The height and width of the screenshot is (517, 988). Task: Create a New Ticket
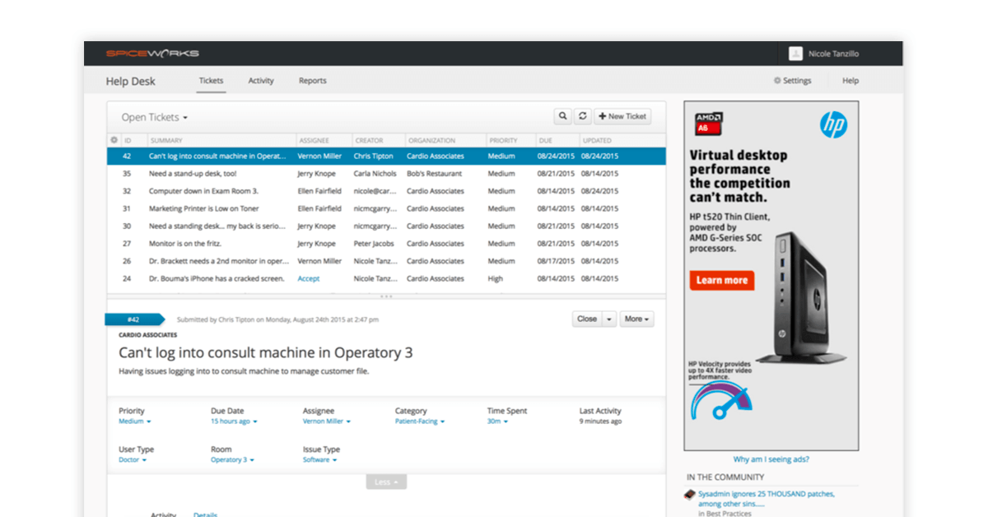click(x=622, y=117)
